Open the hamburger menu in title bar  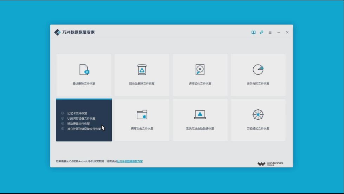(x=270, y=32)
